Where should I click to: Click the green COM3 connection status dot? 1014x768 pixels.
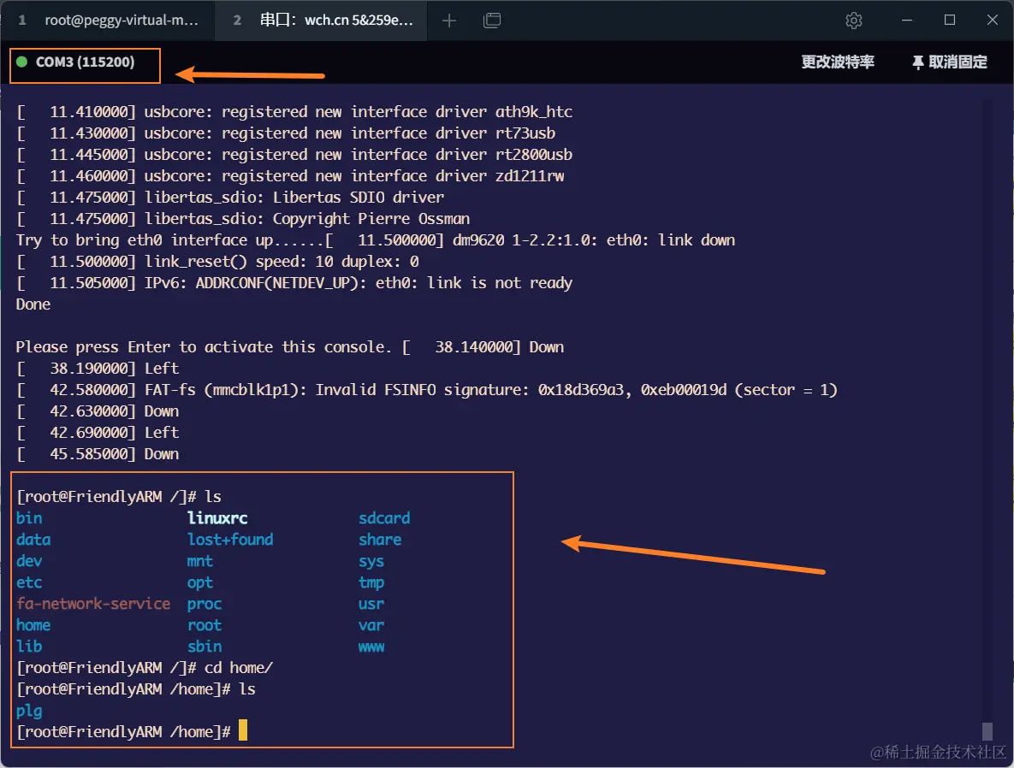point(22,62)
